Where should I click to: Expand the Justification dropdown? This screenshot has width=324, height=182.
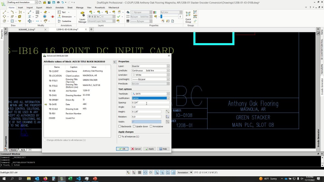[168, 98]
